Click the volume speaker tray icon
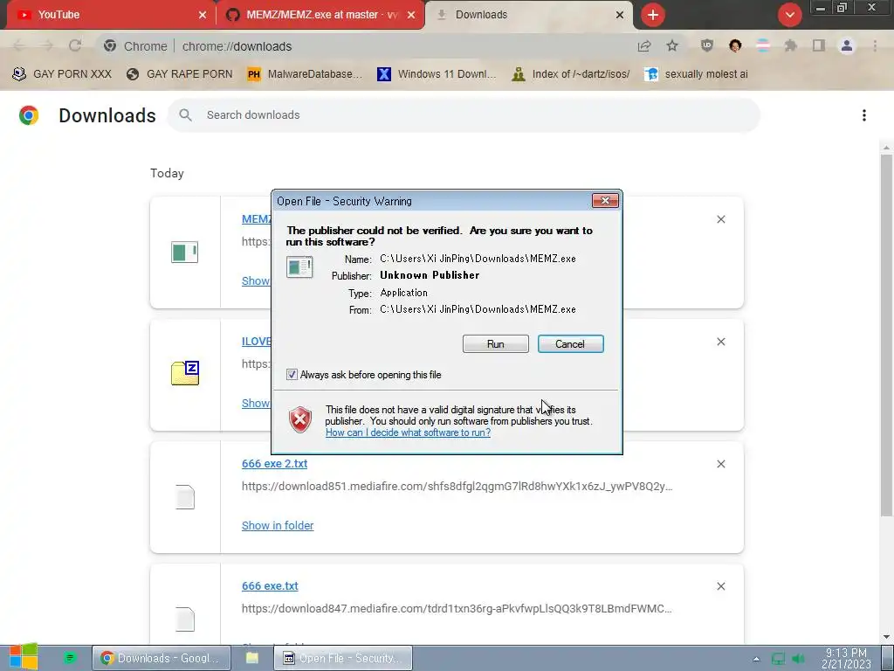Viewport: 894px width, 671px height. click(x=798, y=659)
